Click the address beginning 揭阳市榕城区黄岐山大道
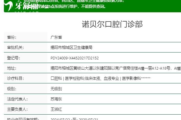Image resolution: width=181 pixels, height=120 pixels. (116, 68)
